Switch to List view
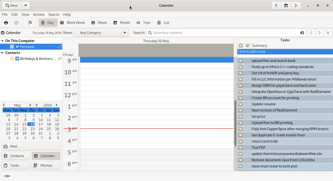This screenshot has width=333, height=181. (163, 23)
